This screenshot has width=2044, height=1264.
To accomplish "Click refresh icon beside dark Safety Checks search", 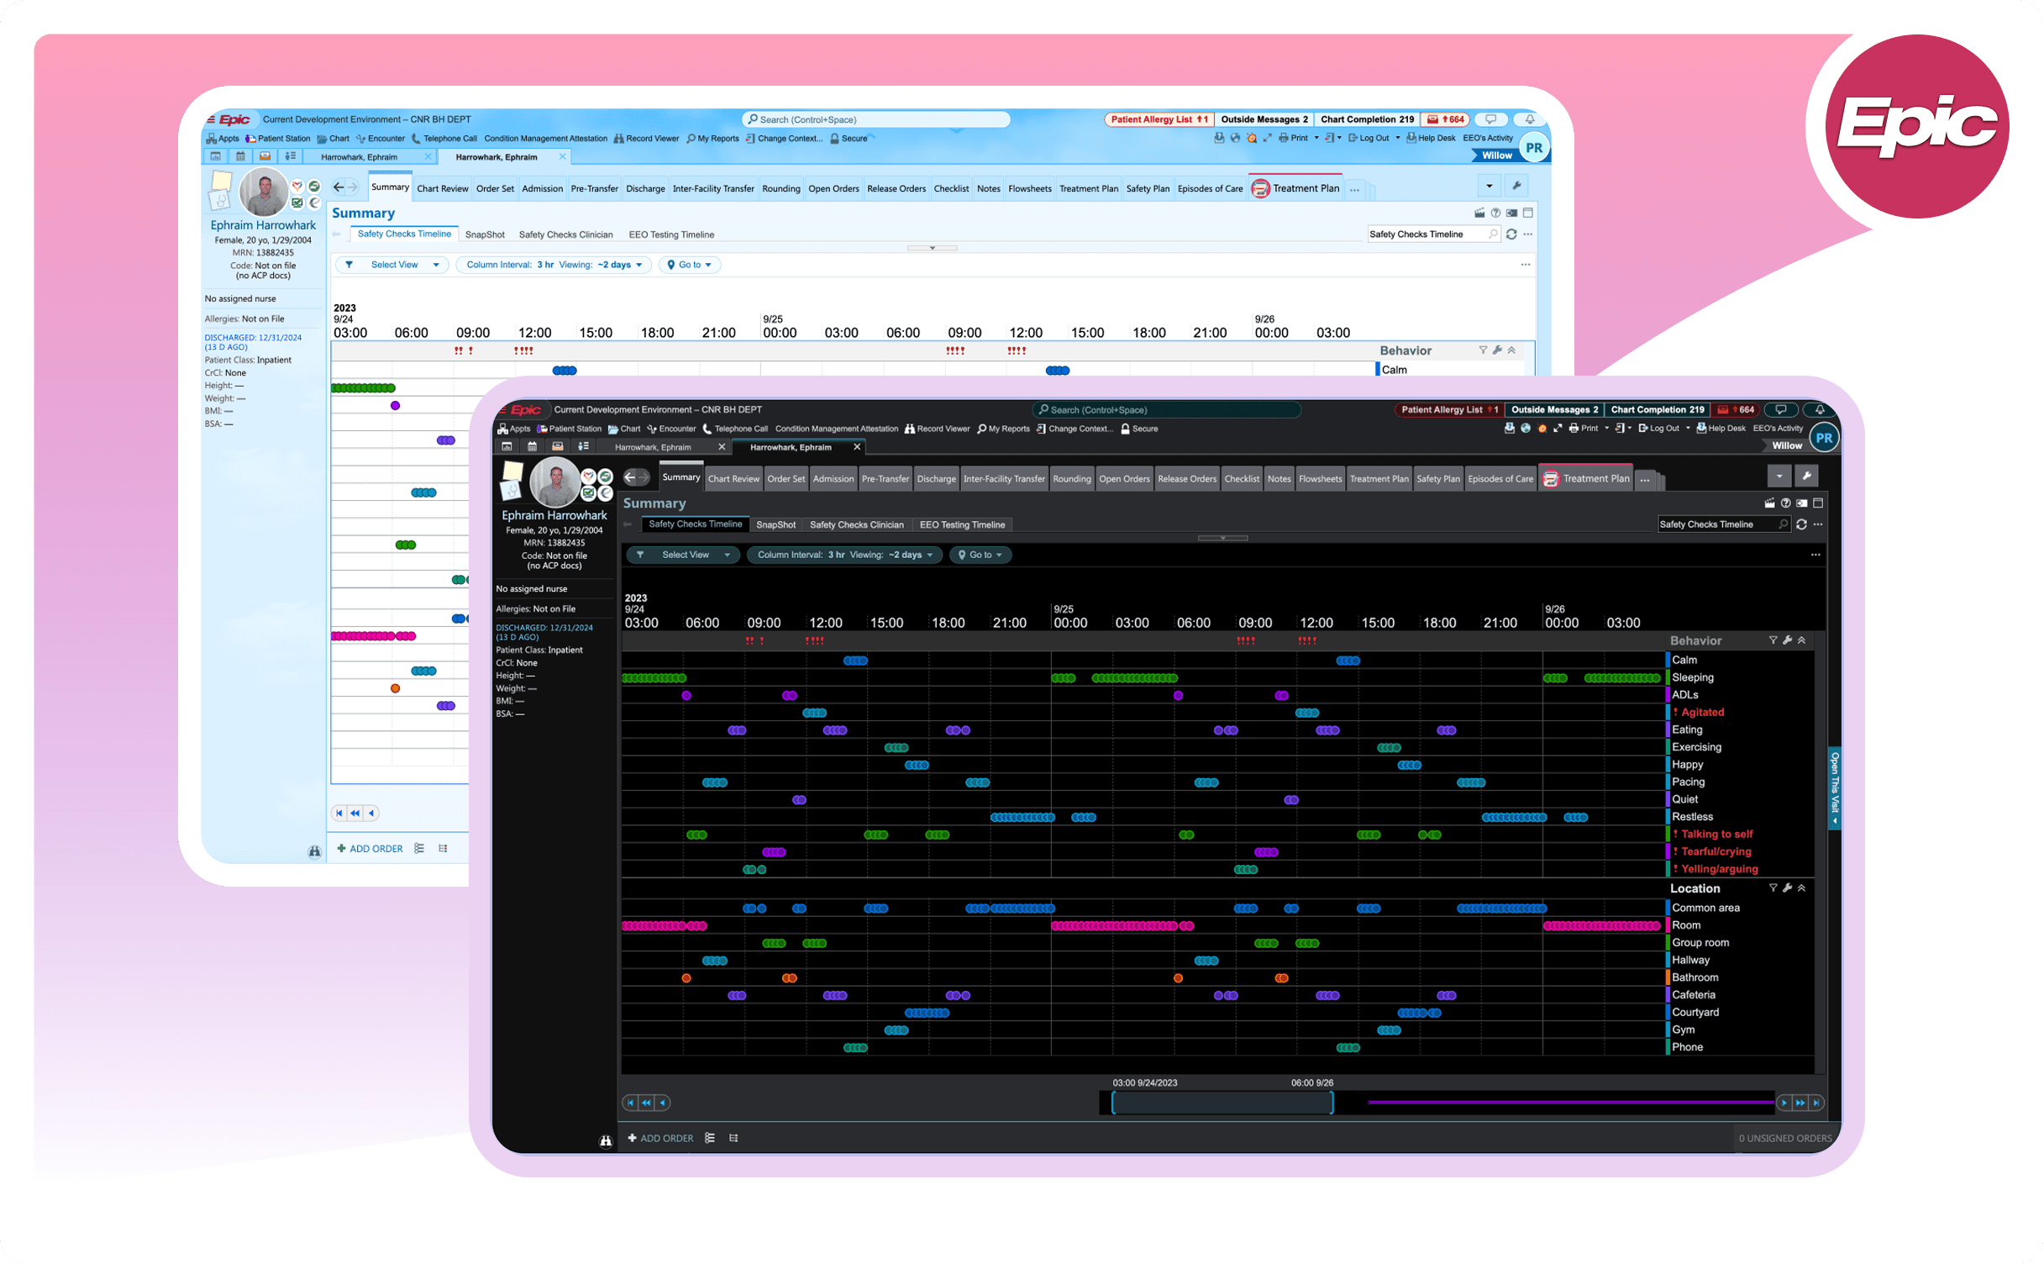I will (x=1801, y=524).
